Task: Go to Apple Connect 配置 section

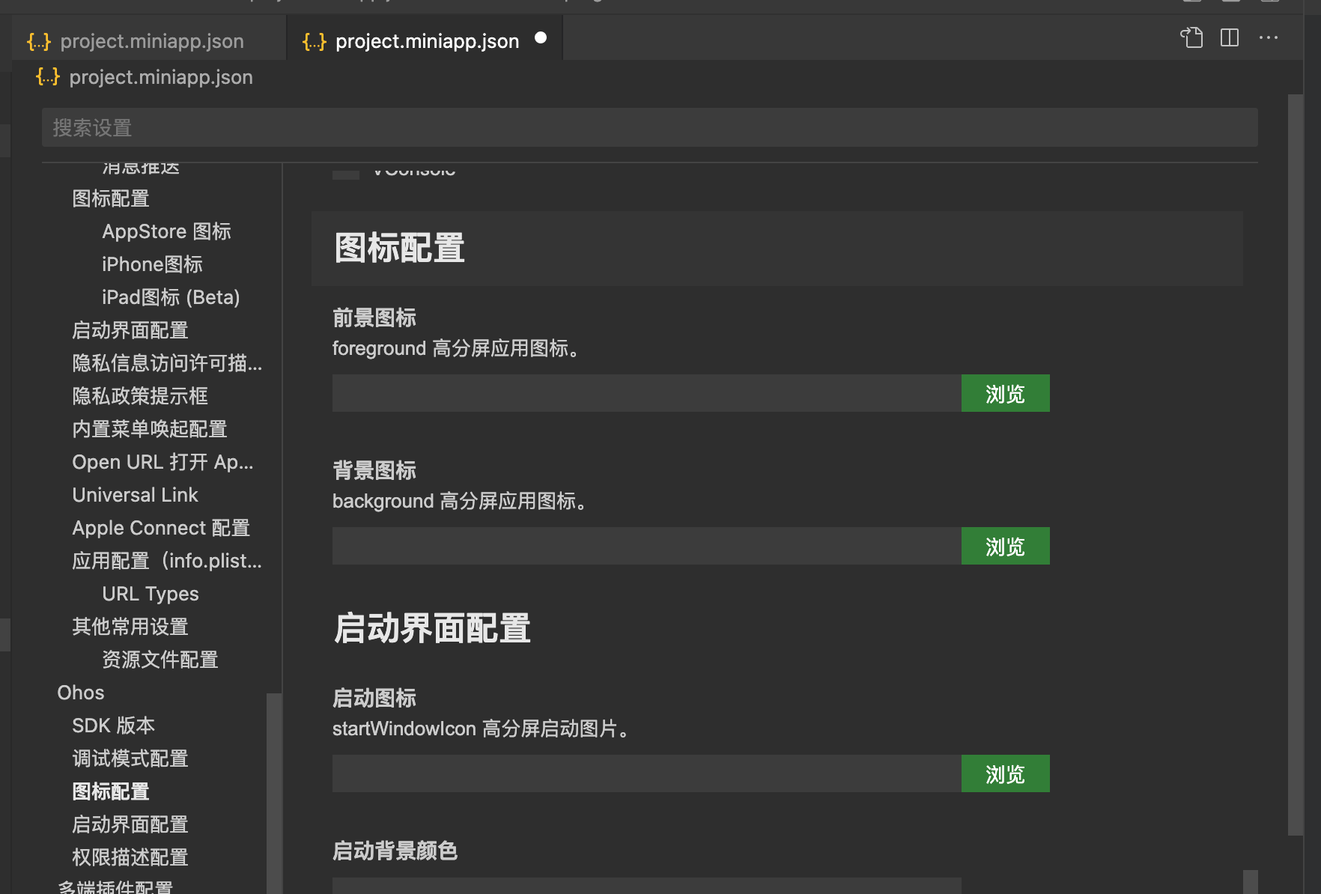Action: pyautogui.click(x=160, y=528)
